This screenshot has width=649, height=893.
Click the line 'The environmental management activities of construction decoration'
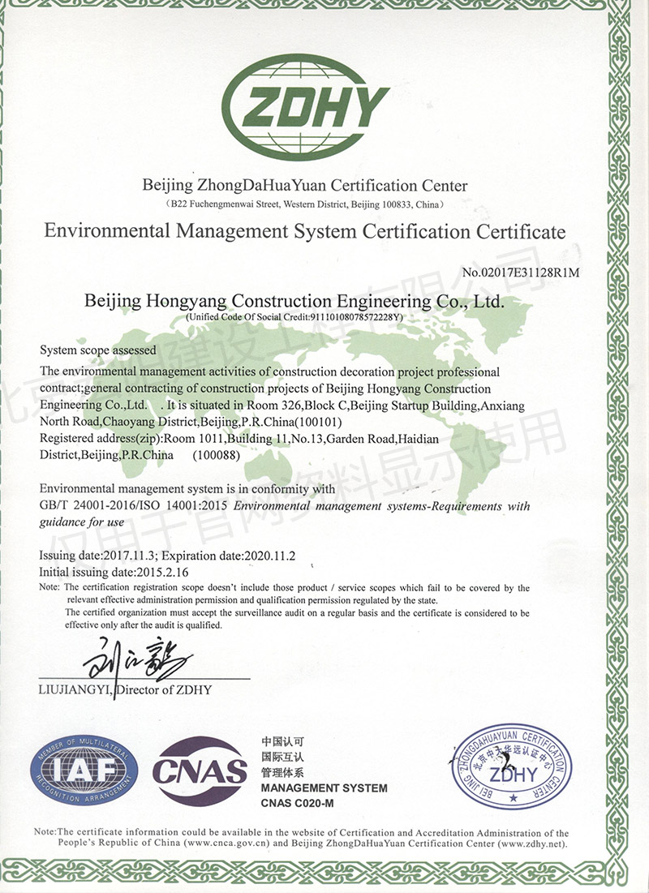pyautogui.click(x=269, y=372)
